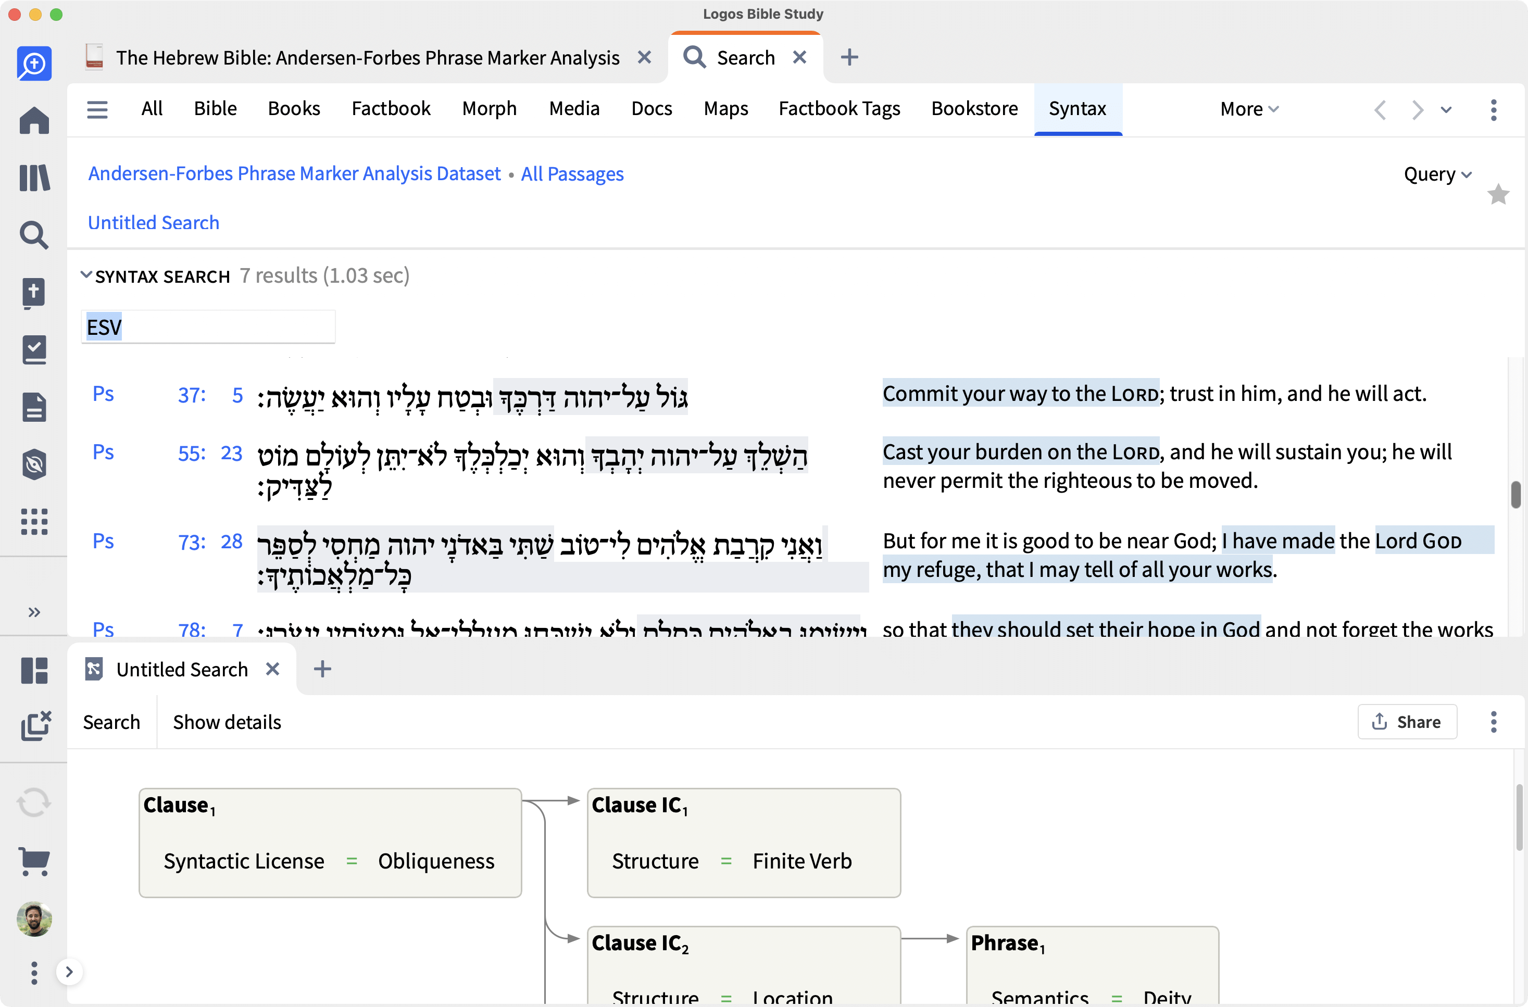Click the query editor scrollbar
Viewport: 1528px width, 1007px height.
coord(1519,817)
